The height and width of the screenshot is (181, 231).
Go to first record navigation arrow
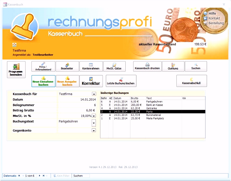click(x=19, y=176)
